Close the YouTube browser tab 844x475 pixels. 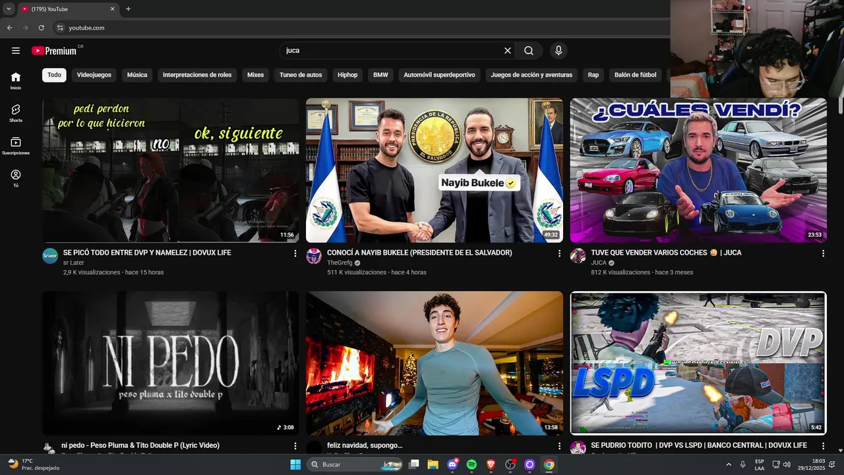[112, 9]
